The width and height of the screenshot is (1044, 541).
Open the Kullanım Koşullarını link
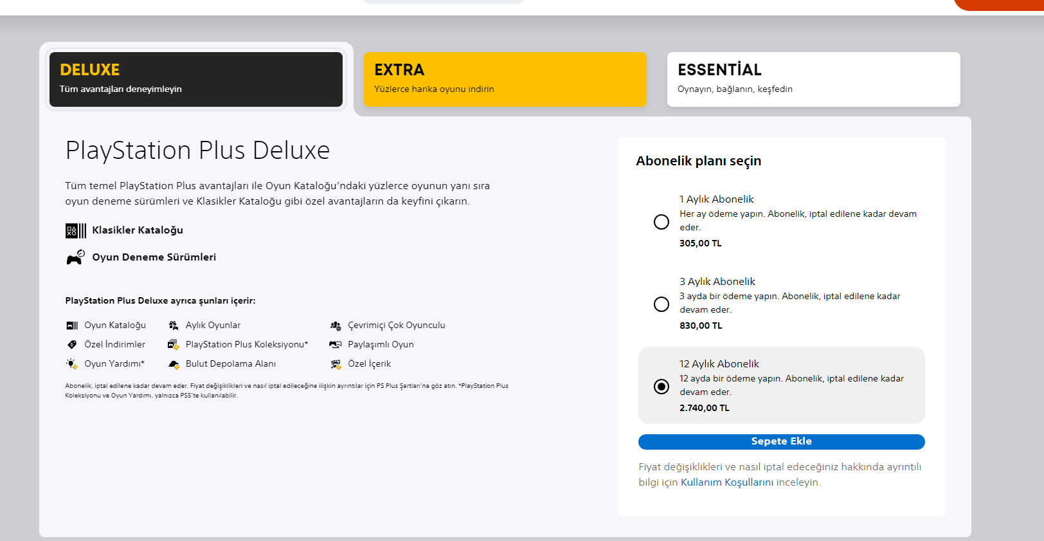pos(726,482)
